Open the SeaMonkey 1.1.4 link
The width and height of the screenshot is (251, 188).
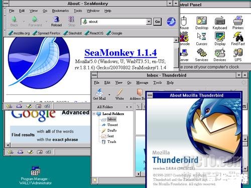click(x=120, y=53)
